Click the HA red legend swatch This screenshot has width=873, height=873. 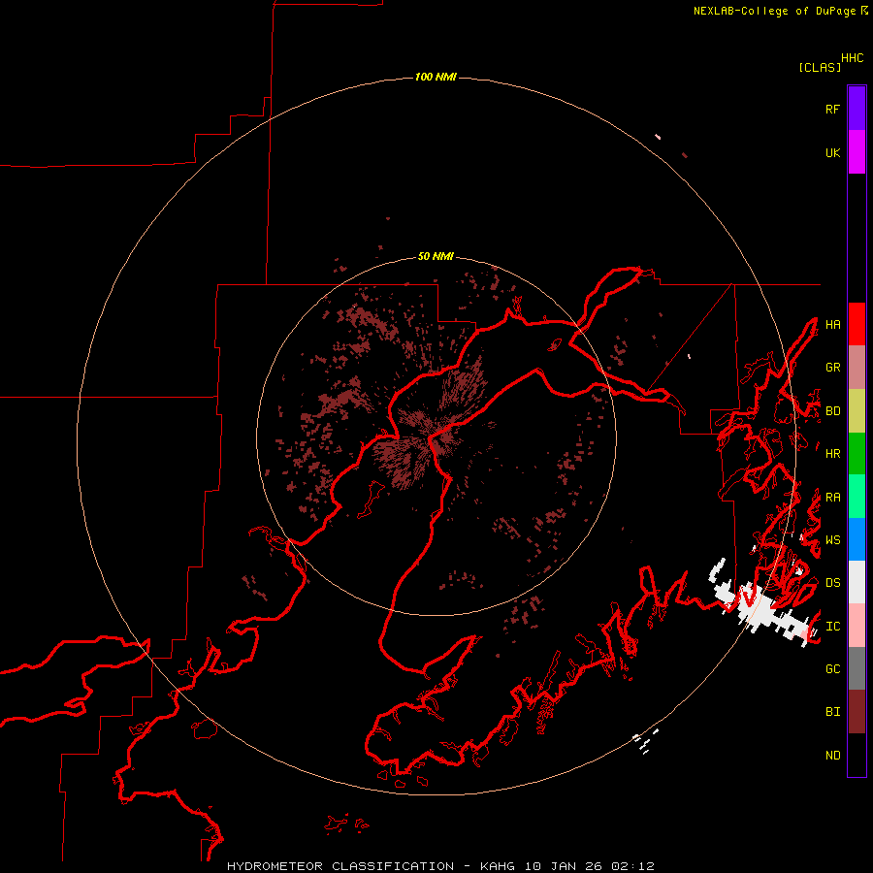[x=857, y=324]
